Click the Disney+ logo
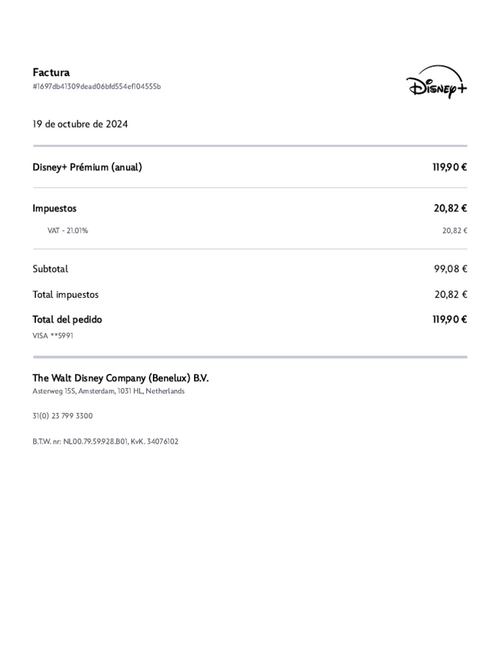 [437, 84]
